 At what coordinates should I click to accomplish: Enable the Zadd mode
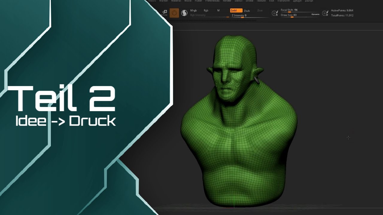(236, 10)
